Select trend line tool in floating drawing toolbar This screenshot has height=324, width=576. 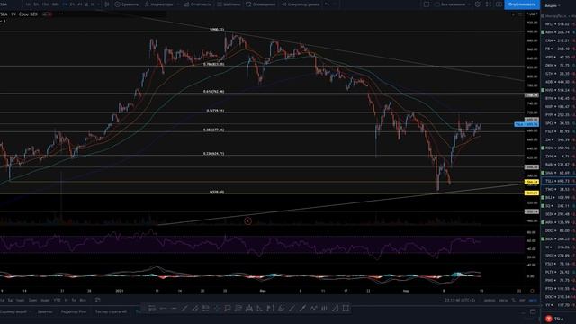(x=184, y=309)
